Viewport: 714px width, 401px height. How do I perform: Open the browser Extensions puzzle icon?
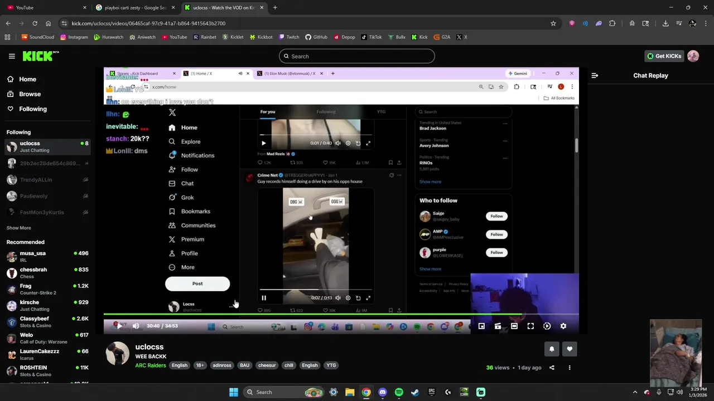click(612, 23)
